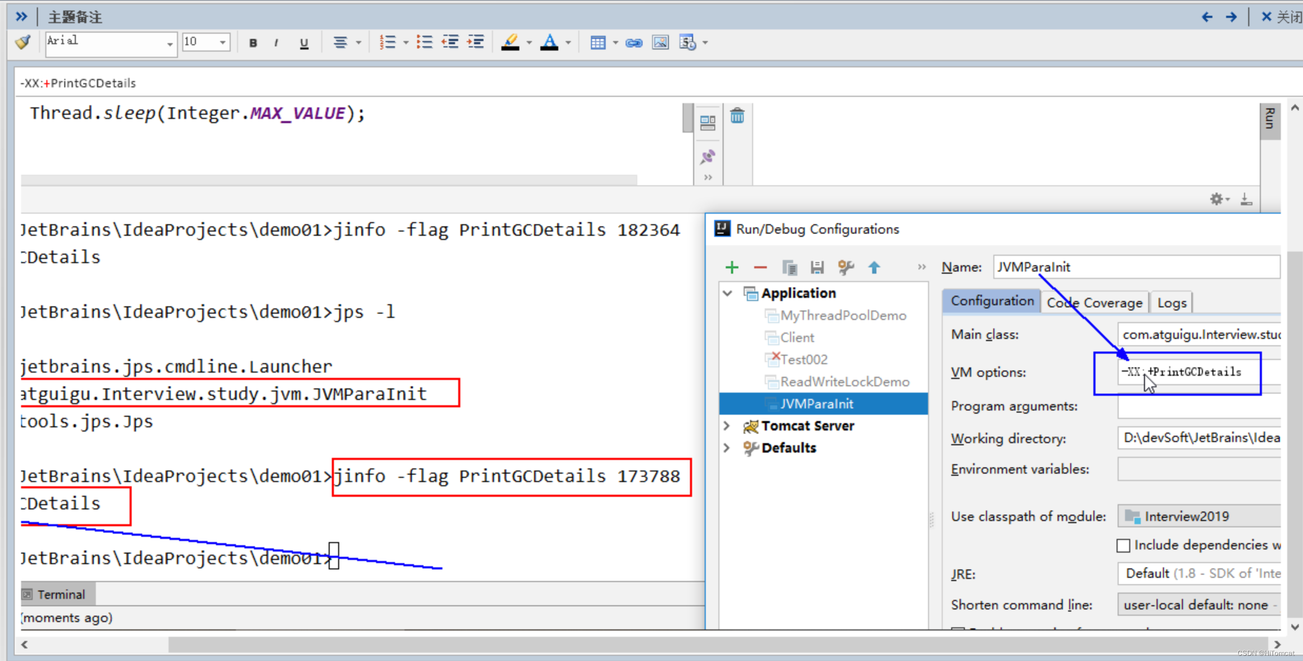Remove the configuration with the red minus
Viewport: 1303px width, 661px height.
(x=760, y=267)
